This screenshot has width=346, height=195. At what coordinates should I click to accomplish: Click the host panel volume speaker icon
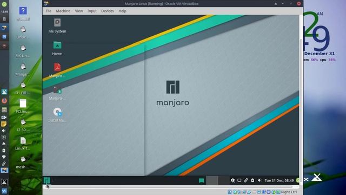tap(4, 131)
